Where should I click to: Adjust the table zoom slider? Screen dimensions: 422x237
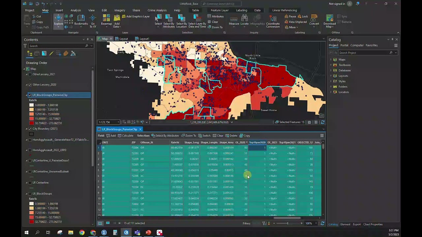(287, 224)
